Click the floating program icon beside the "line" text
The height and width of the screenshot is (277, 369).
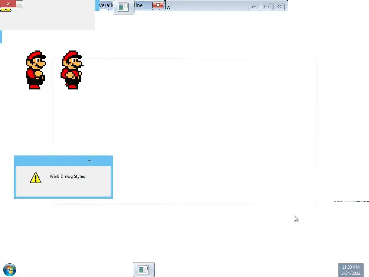tap(124, 7)
